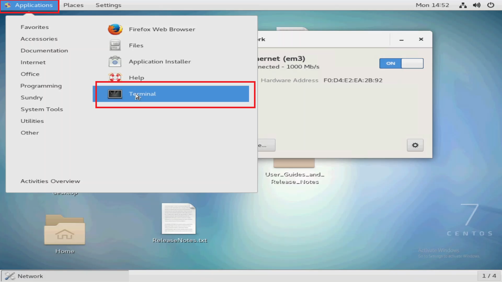Open the network status icon in top bar
The width and height of the screenshot is (502, 282).
tap(463, 5)
